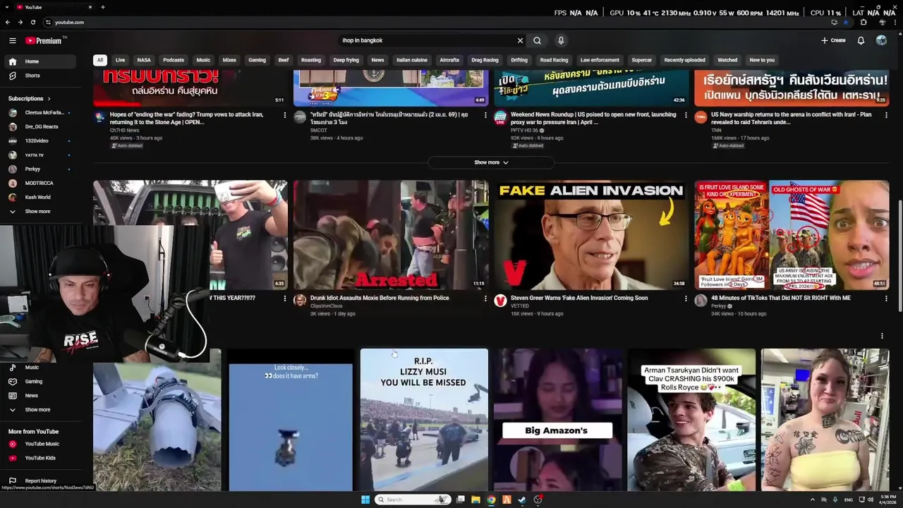The image size is (903, 508).
Task: Open the Arrested video thumbnail
Action: (391, 235)
